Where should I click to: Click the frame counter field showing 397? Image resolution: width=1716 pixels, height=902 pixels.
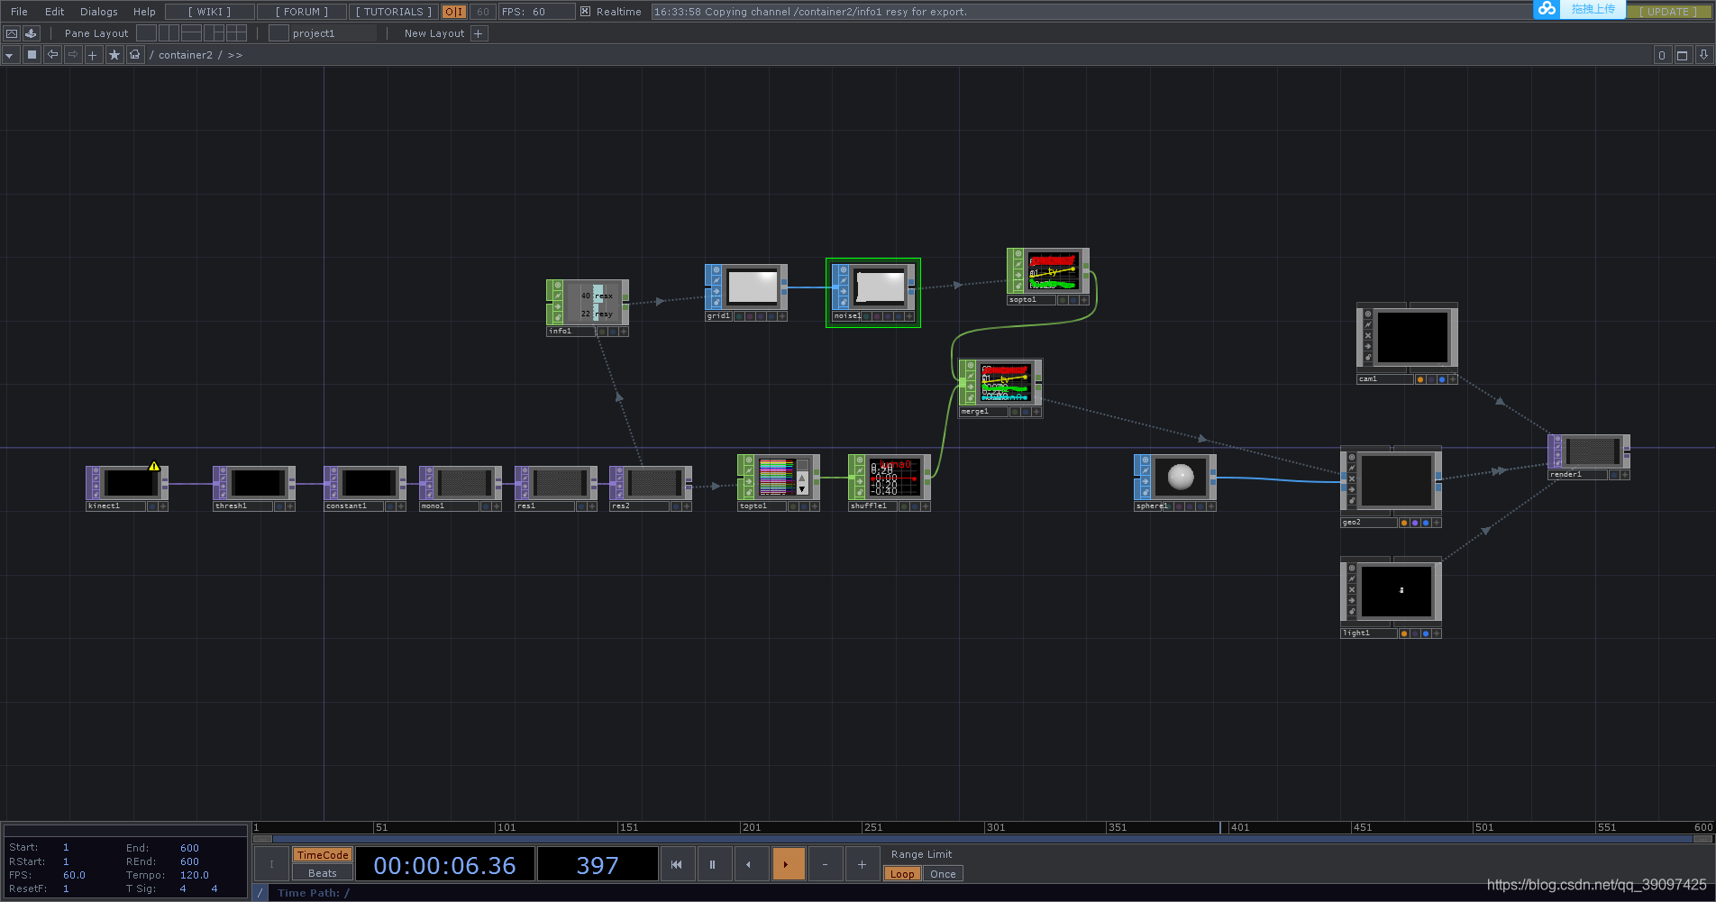(597, 865)
